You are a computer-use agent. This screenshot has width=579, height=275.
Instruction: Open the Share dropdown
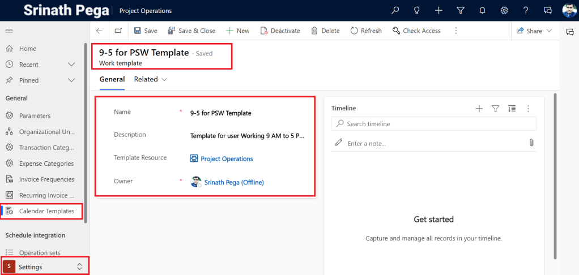(x=534, y=31)
